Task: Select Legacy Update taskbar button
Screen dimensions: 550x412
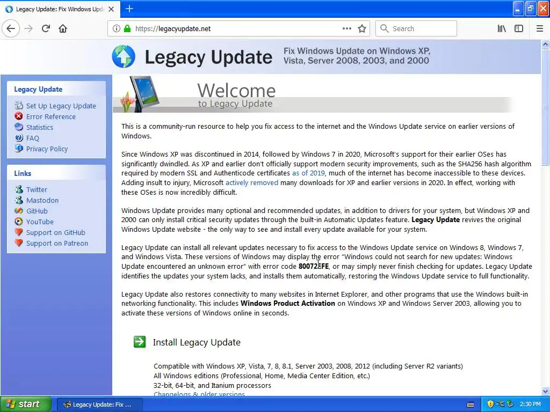Action: coord(99,404)
